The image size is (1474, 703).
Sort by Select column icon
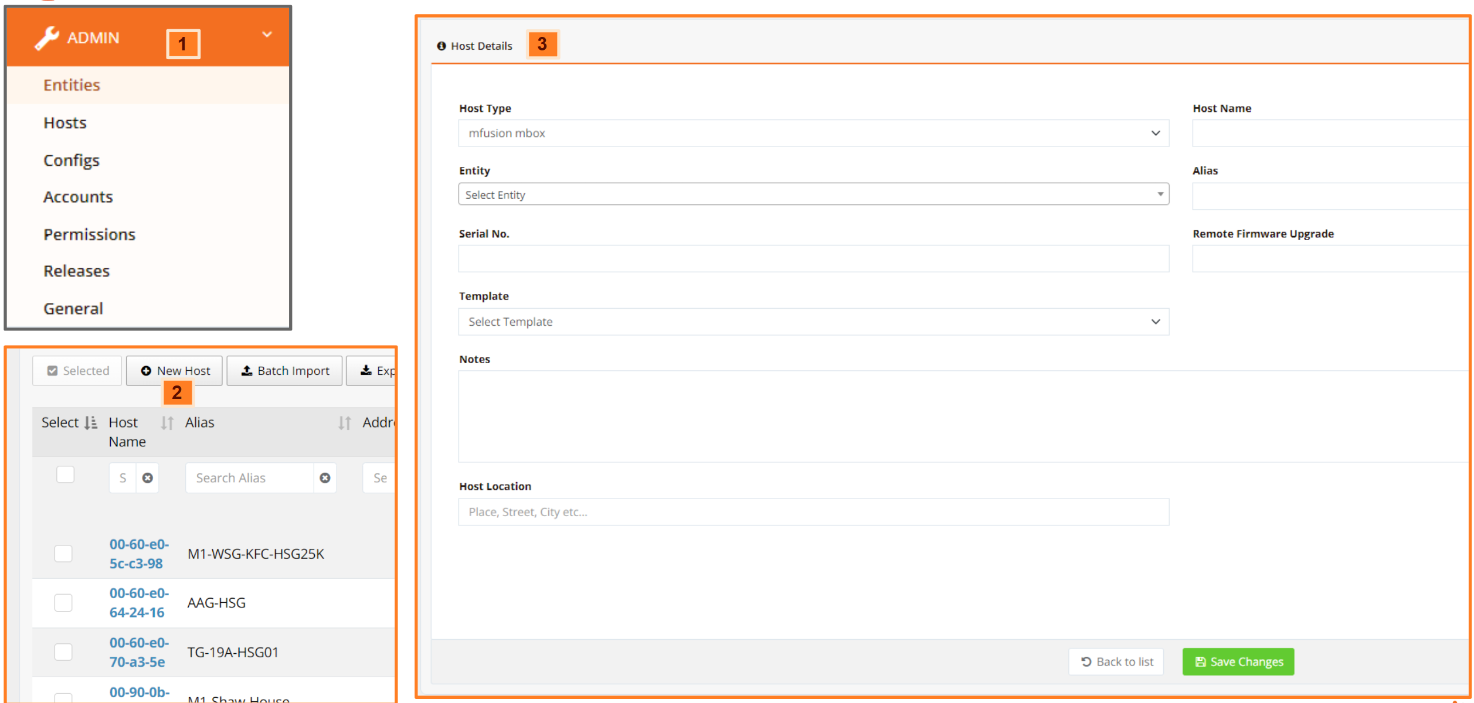click(90, 423)
